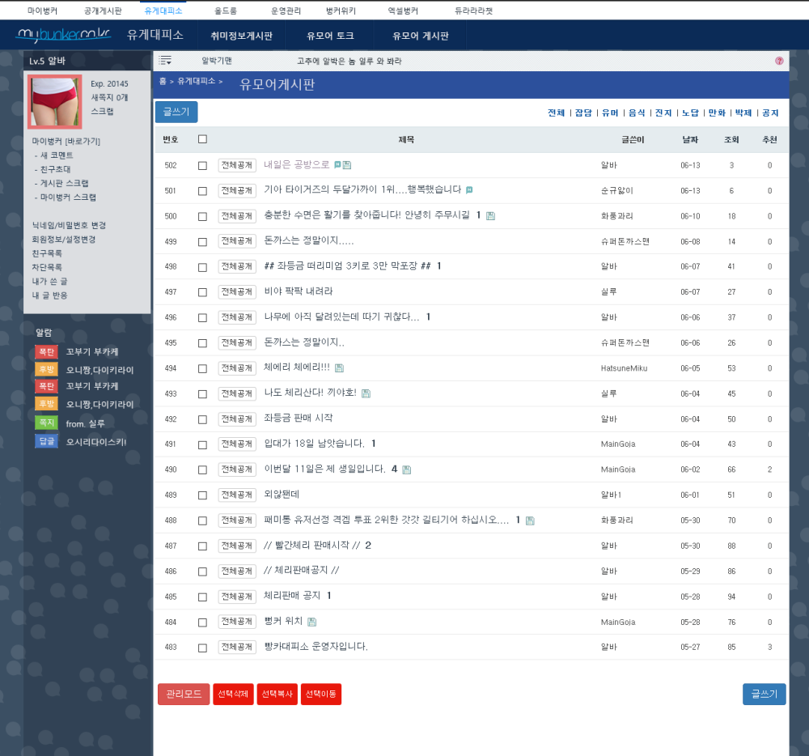809x756 pixels.
Task: Click the top-left 글쓰기 write button
Action: [x=176, y=113]
